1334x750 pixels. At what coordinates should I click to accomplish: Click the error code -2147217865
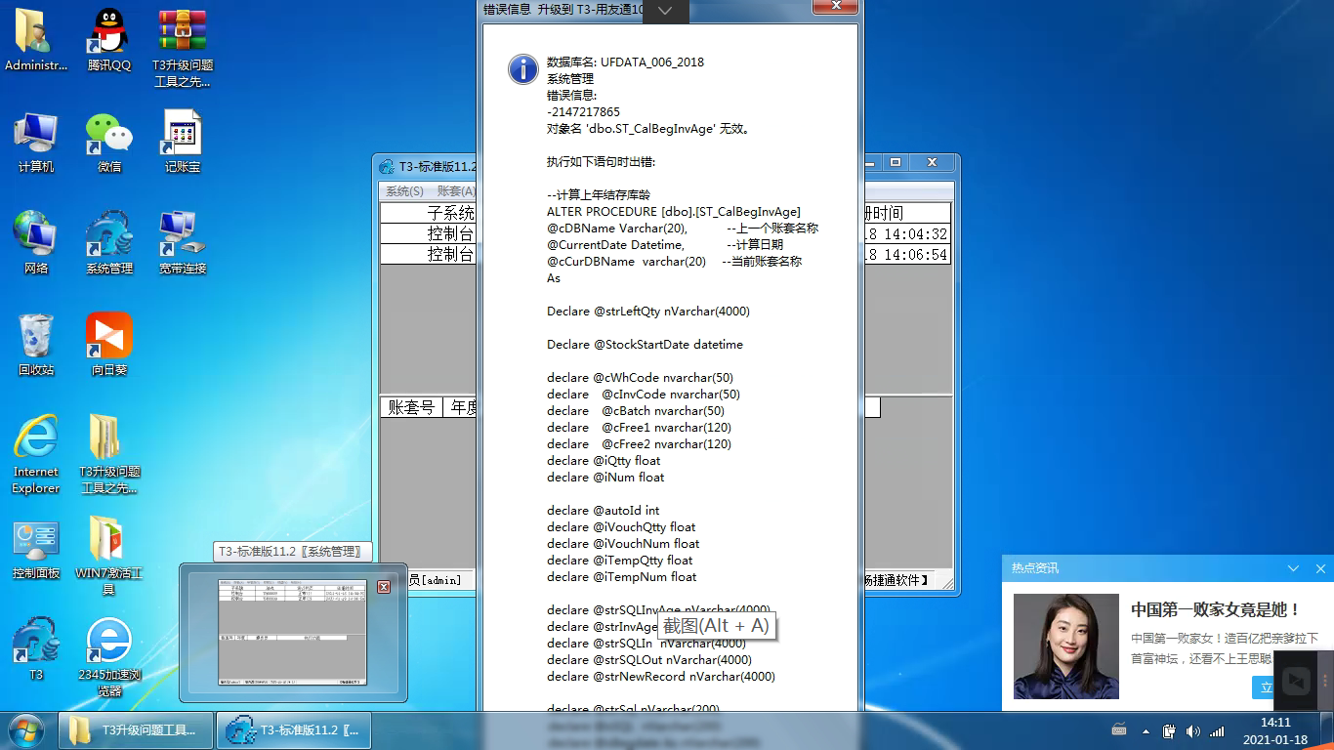click(x=583, y=111)
